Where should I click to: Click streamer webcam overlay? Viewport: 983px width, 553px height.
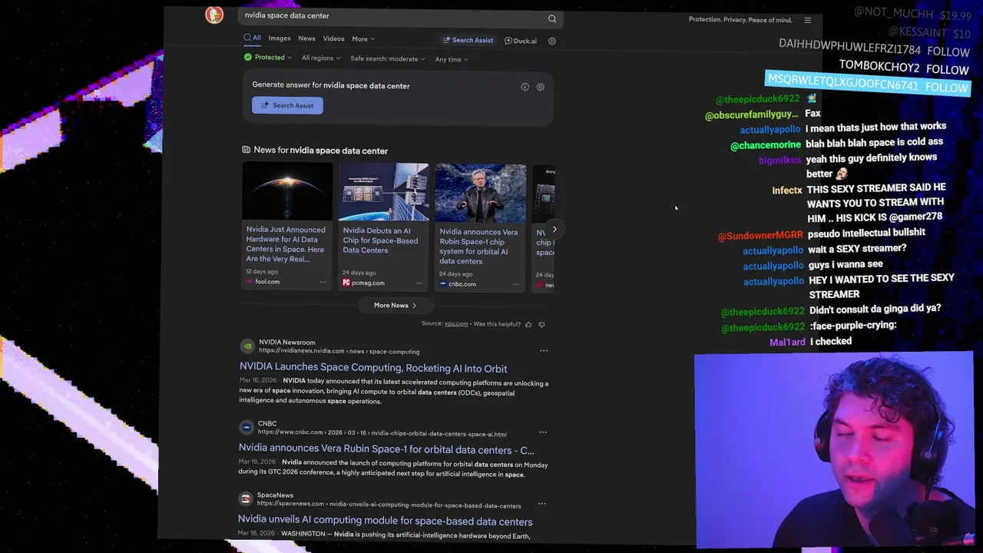(833, 451)
